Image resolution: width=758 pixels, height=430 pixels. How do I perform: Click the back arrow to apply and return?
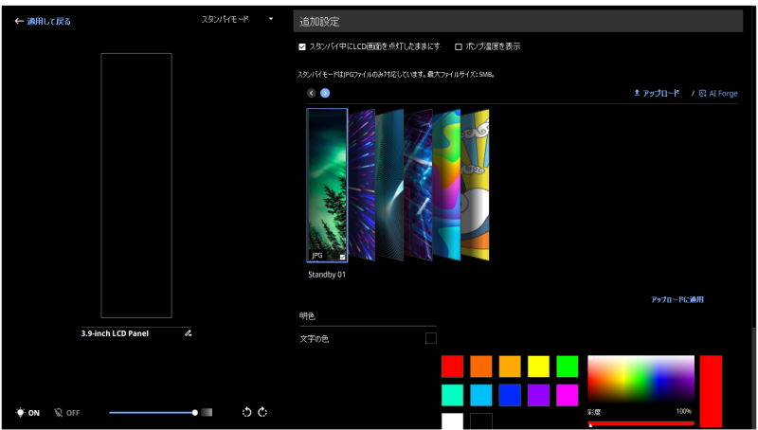coord(19,21)
